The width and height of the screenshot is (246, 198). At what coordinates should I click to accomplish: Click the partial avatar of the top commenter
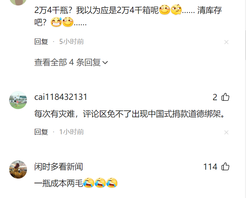click(18, 2)
